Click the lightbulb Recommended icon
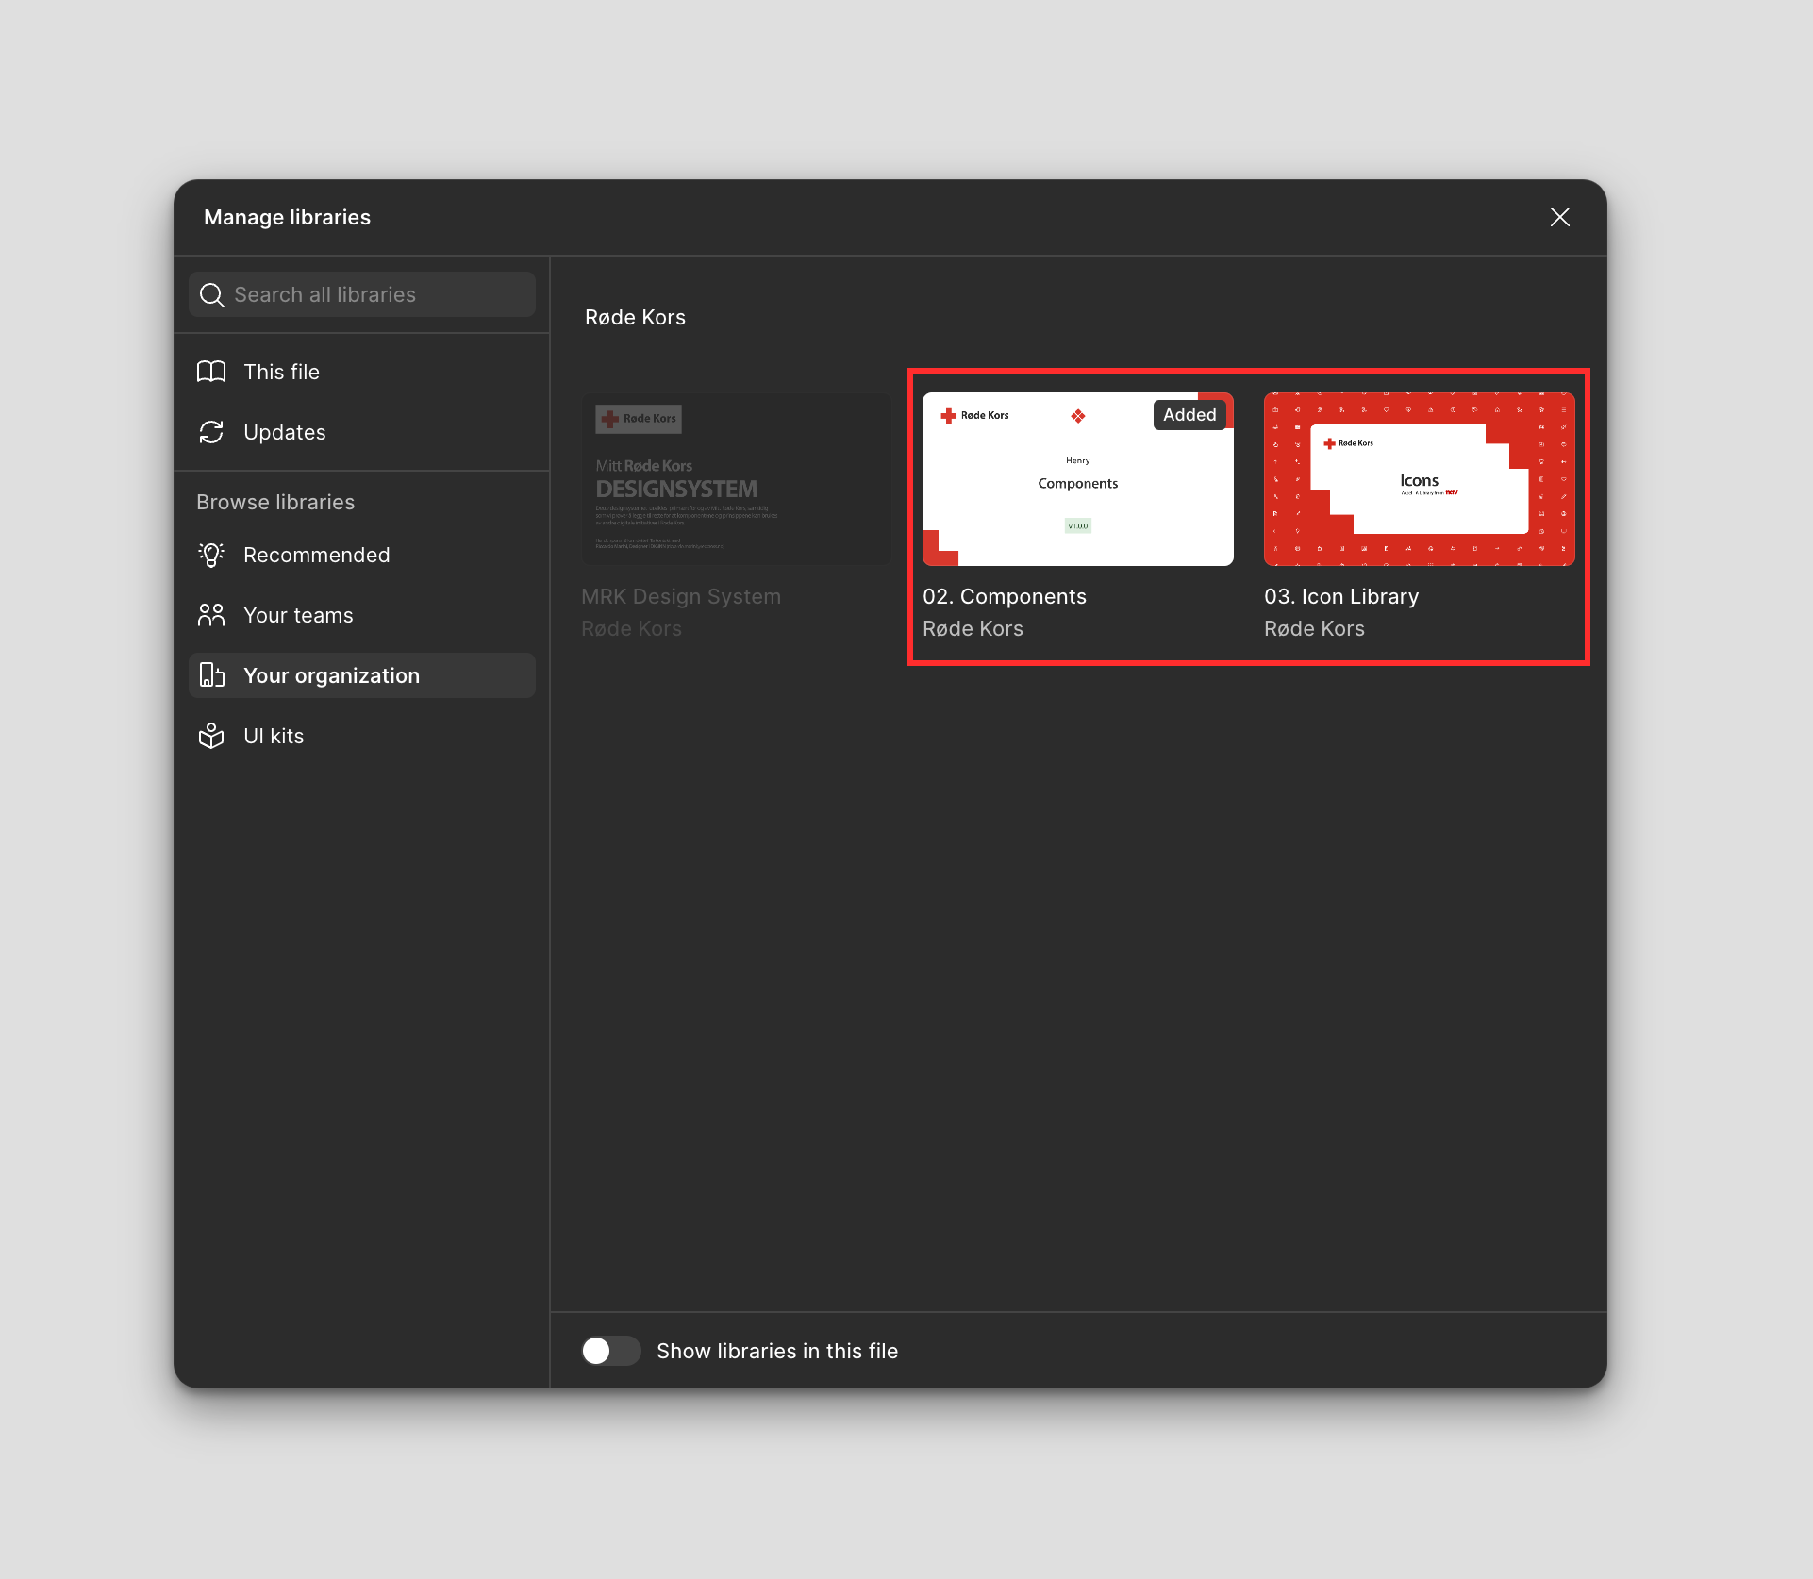 point(211,555)
